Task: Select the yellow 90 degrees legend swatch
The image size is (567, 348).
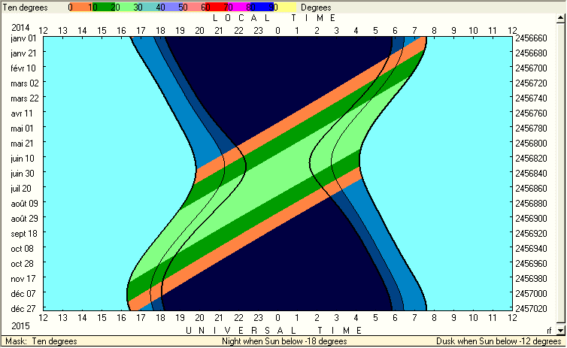Action: pyautogui.click(x=284, y=8)
